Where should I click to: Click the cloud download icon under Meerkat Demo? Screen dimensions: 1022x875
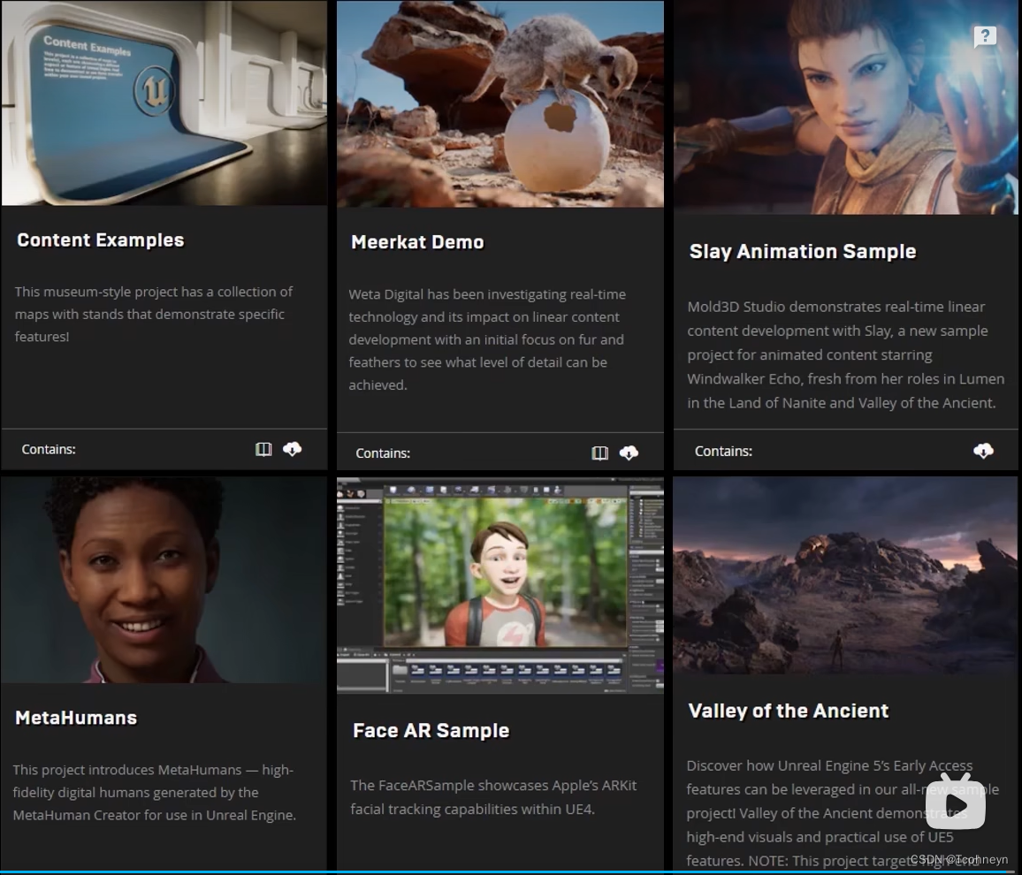(x=629, y=453)
